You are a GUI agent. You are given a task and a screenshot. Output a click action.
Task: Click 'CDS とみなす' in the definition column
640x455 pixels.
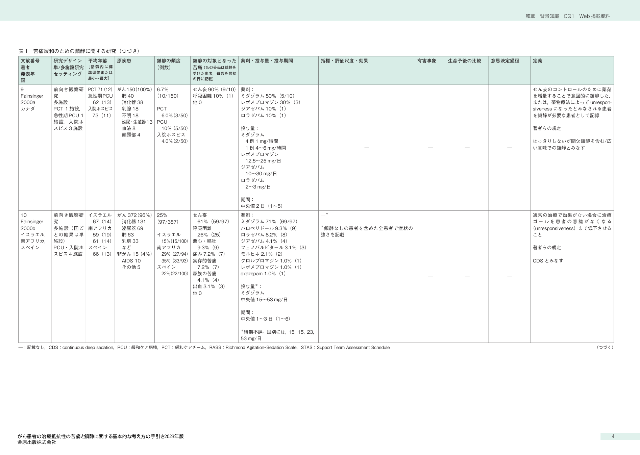548,261
